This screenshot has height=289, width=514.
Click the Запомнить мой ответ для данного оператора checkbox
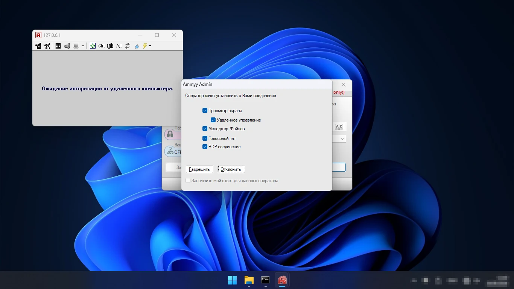[188, 181]
